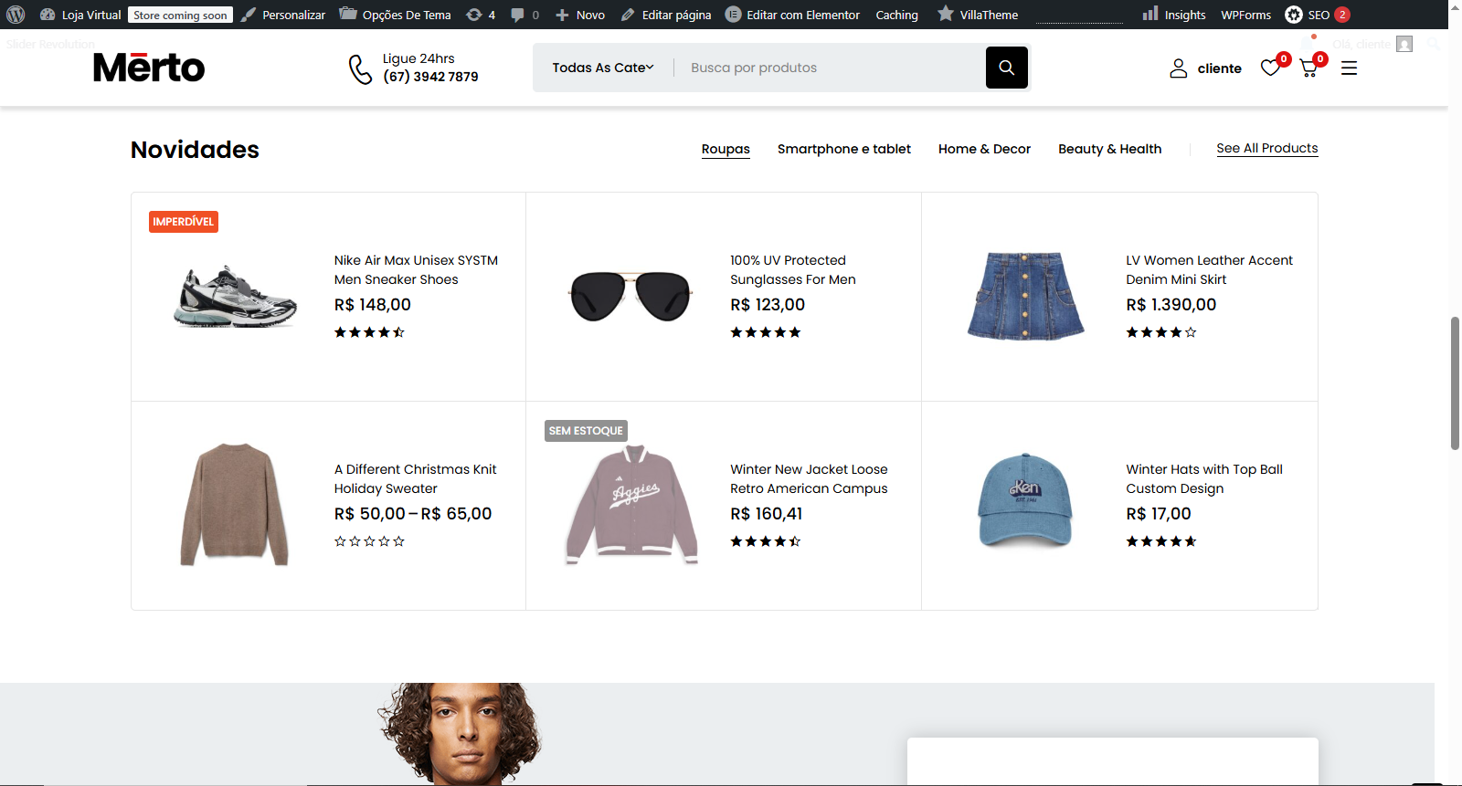Click the sweater empty star rating
This screenshot has width=1462, height=786.
tap(369, 541)
